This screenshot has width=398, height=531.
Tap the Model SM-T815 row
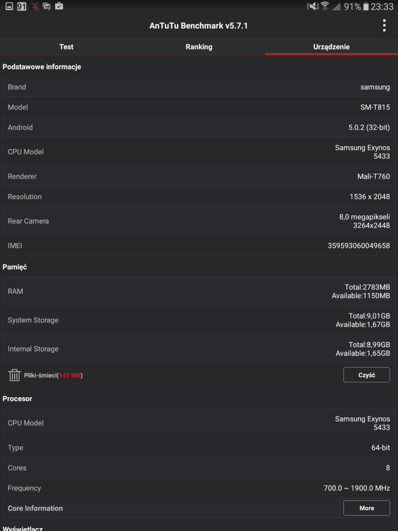pyautogui.click(x=199, y=107)
